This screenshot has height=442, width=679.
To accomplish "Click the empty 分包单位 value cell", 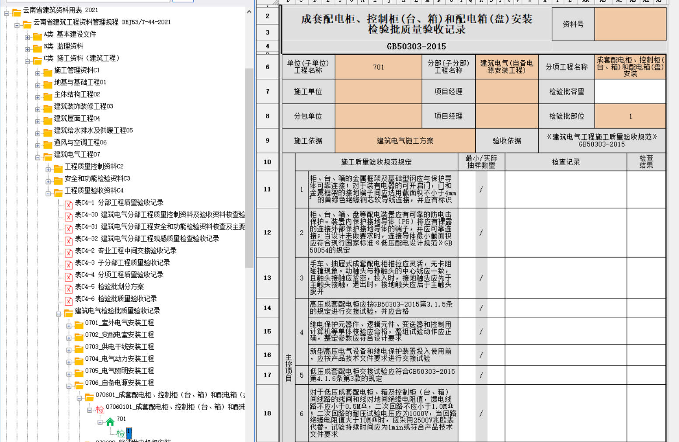I will (x=379, y=116).
